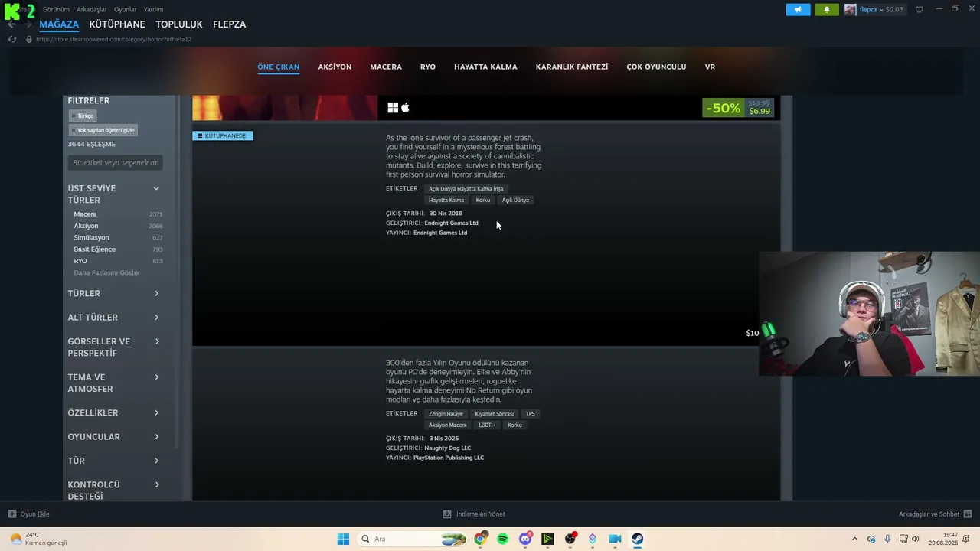Image resolution: width=980 pixels, height=551 pixels.
Task: Focus the tag search filter field
Action: (115, 162)
